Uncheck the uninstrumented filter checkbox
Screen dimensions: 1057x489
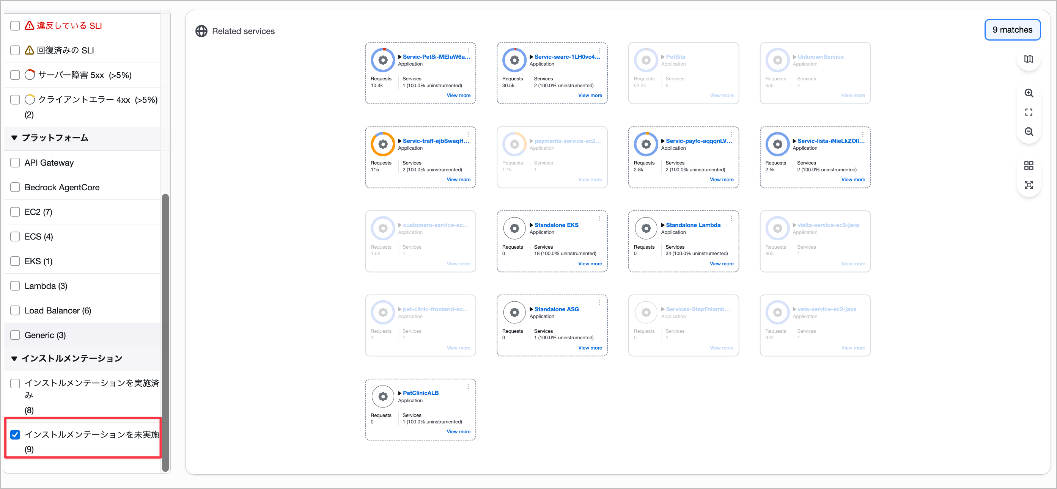pyautogui.click(x=15, y=434)
